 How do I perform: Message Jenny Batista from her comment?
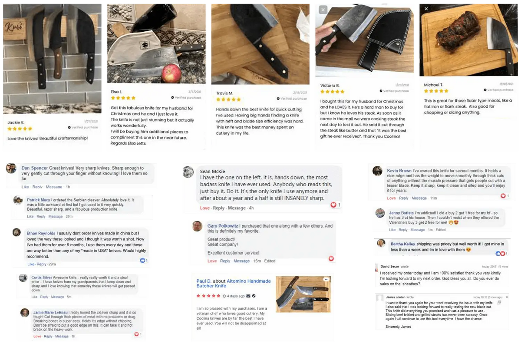pyautogui.click(x=417, y=230)
